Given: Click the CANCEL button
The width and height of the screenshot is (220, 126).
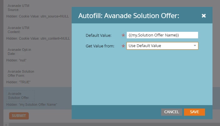Looking at the screenshot, I should pyautogui.click(x=171, y=112).
